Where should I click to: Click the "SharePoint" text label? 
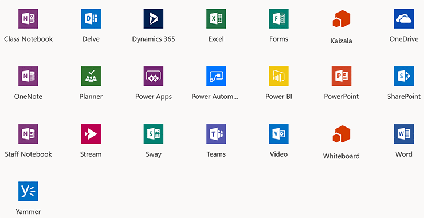pos(404,97)
